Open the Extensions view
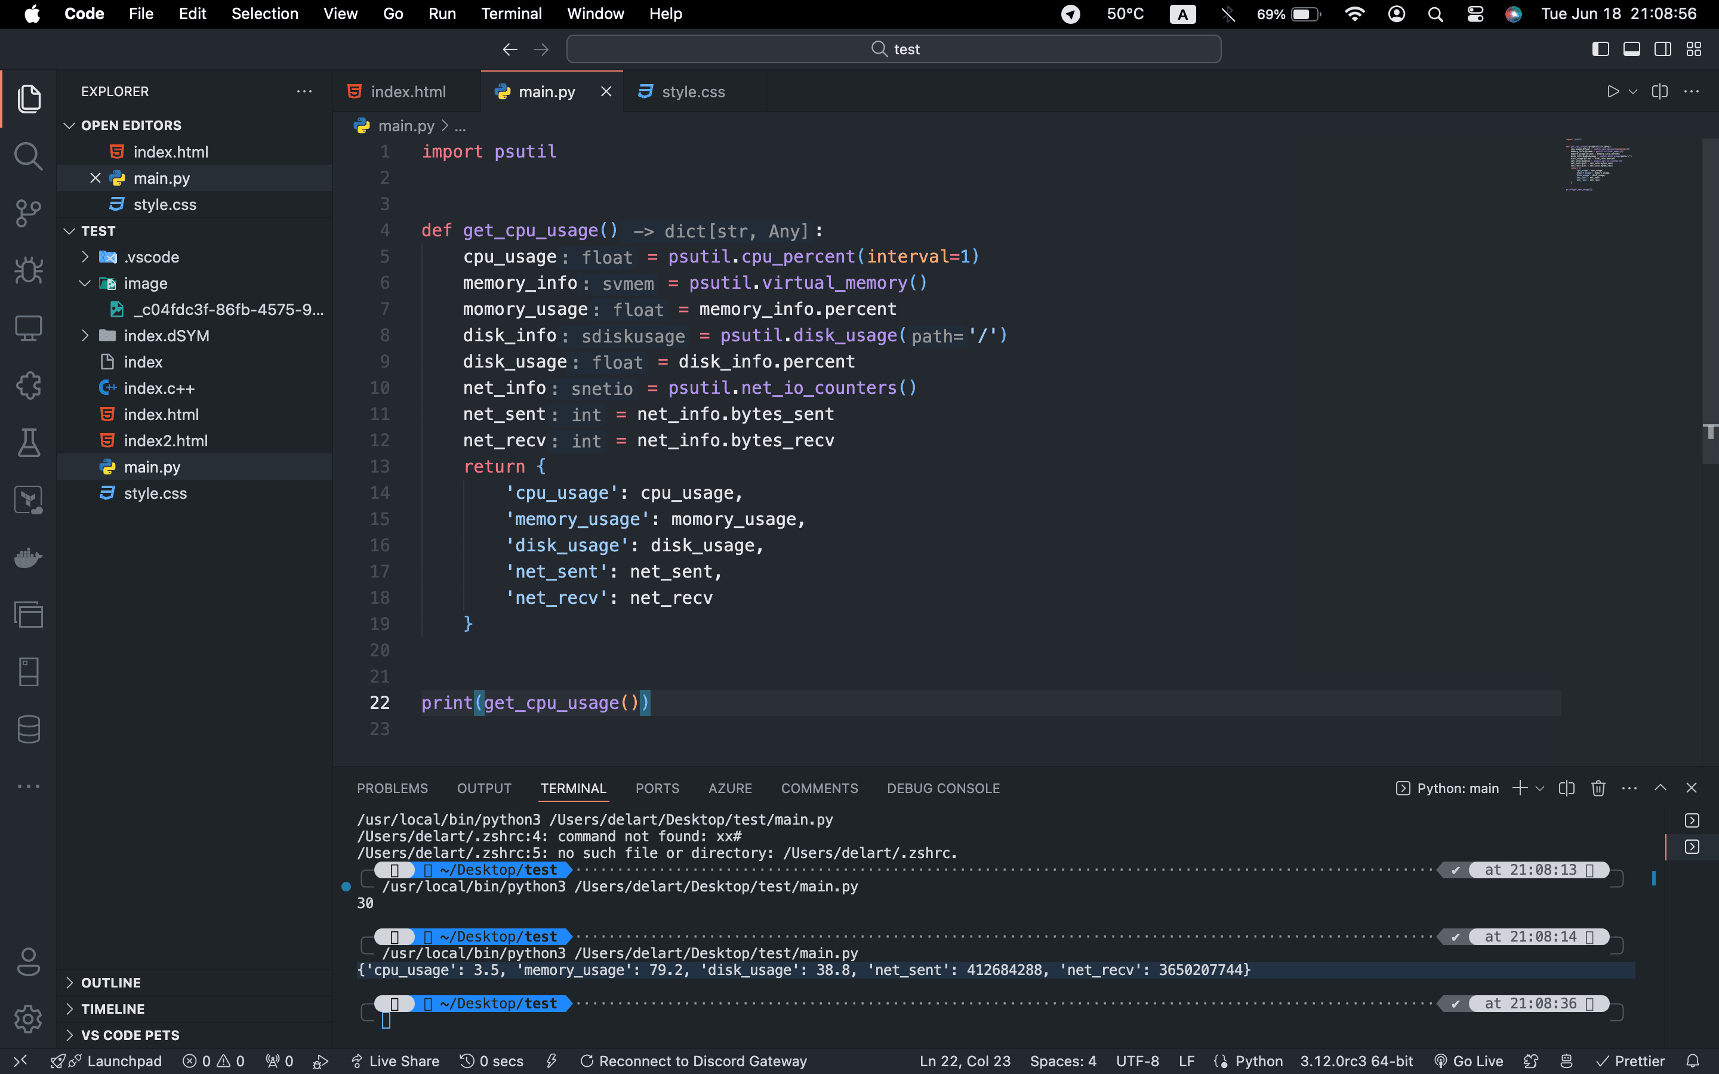The image size is (1719, 1074). (29, 385)
